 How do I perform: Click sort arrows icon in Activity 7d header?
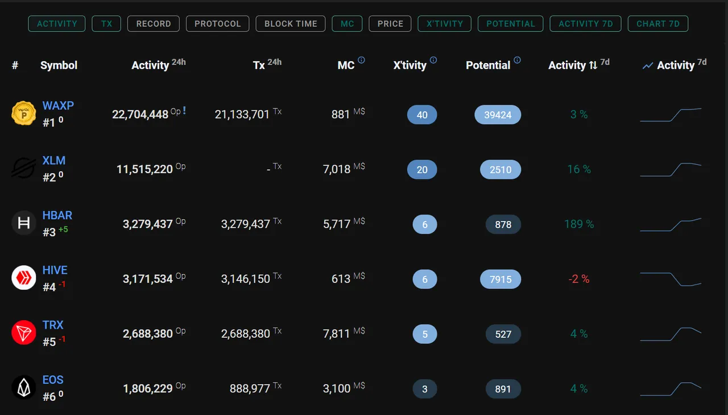(x=593, y=65)
